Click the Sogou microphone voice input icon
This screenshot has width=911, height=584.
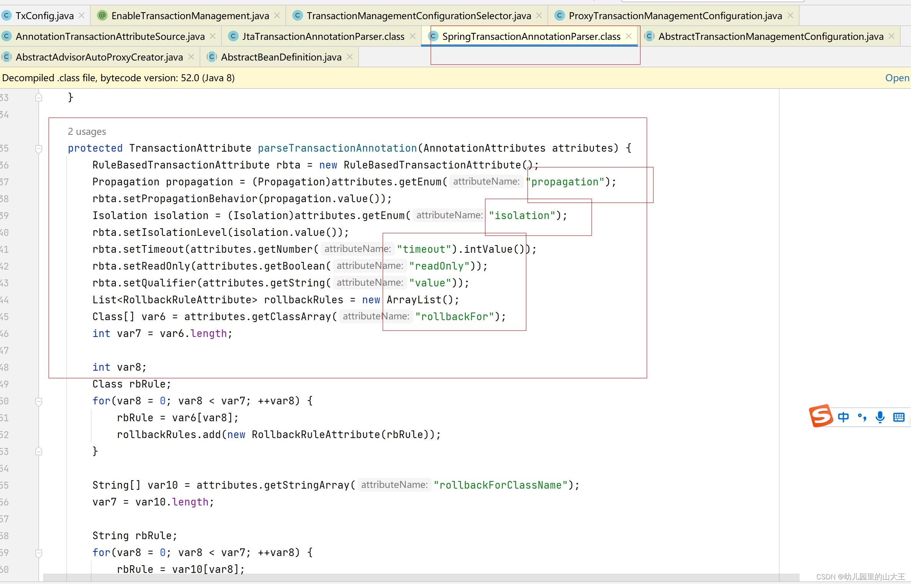tap(880, 417)
